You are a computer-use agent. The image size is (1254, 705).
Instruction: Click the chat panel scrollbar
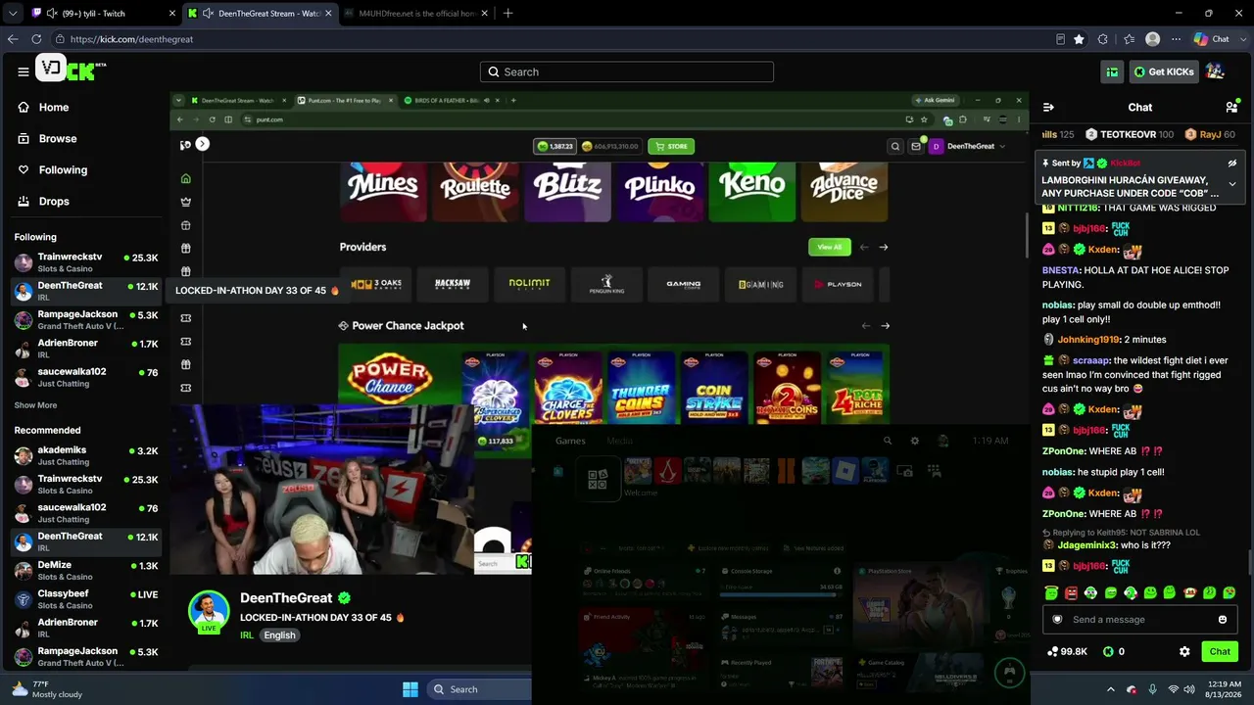click(1249, 563)
